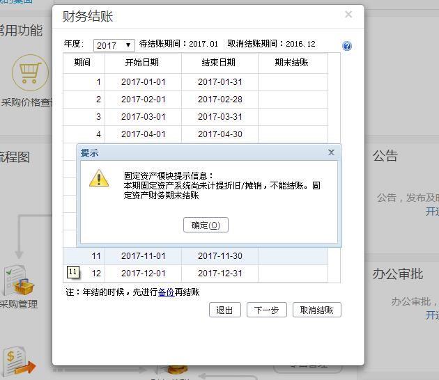
Task: Click the blue help question-mark icon
Action: 347,46
